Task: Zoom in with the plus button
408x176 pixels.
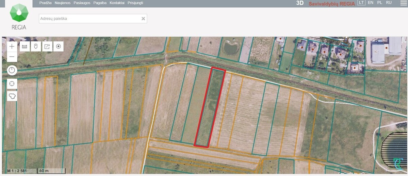Action: click(12, 46)
